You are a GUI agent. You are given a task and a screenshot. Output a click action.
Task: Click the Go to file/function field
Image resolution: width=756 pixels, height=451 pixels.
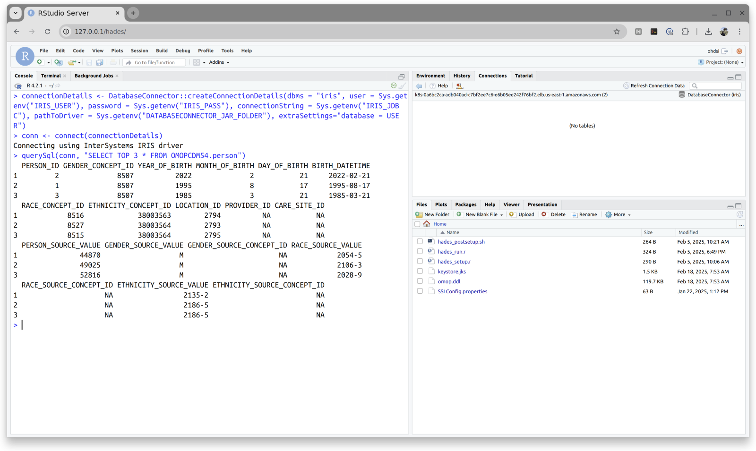tap(155, 62)
